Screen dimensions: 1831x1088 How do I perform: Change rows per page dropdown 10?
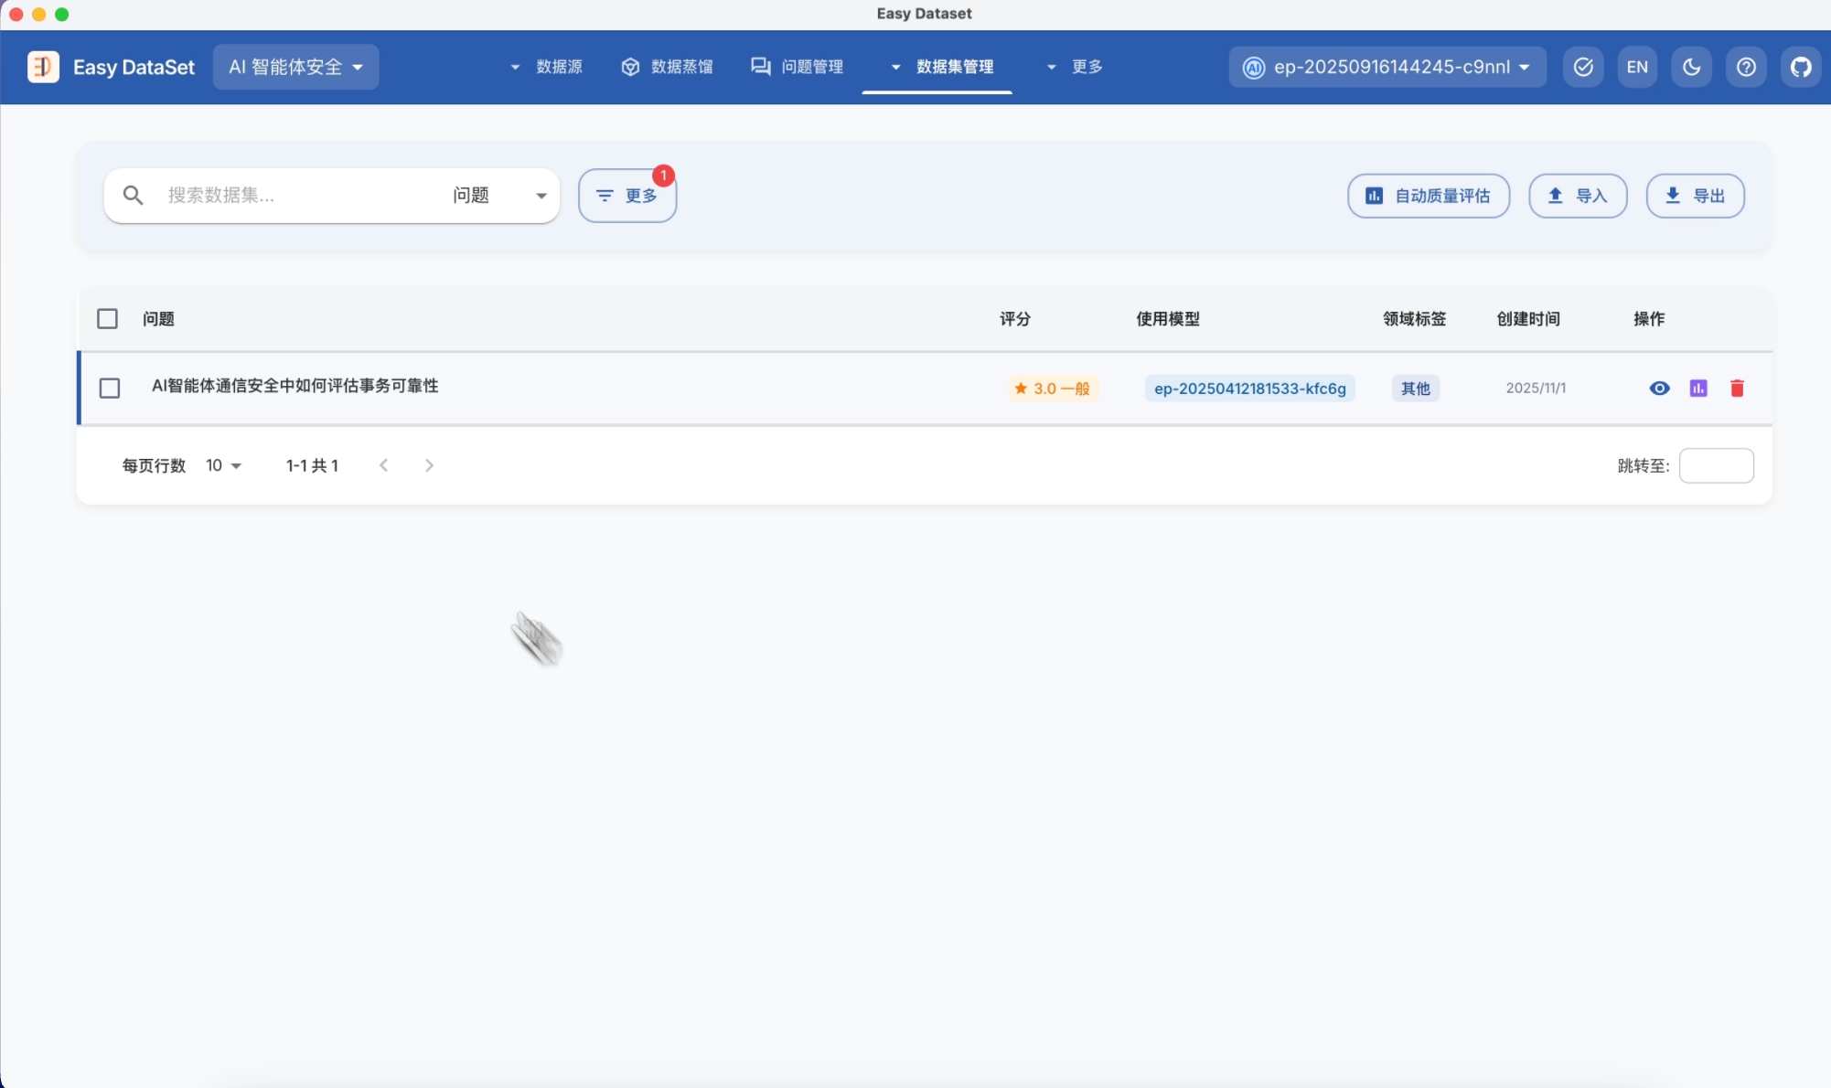click(223, 465)
